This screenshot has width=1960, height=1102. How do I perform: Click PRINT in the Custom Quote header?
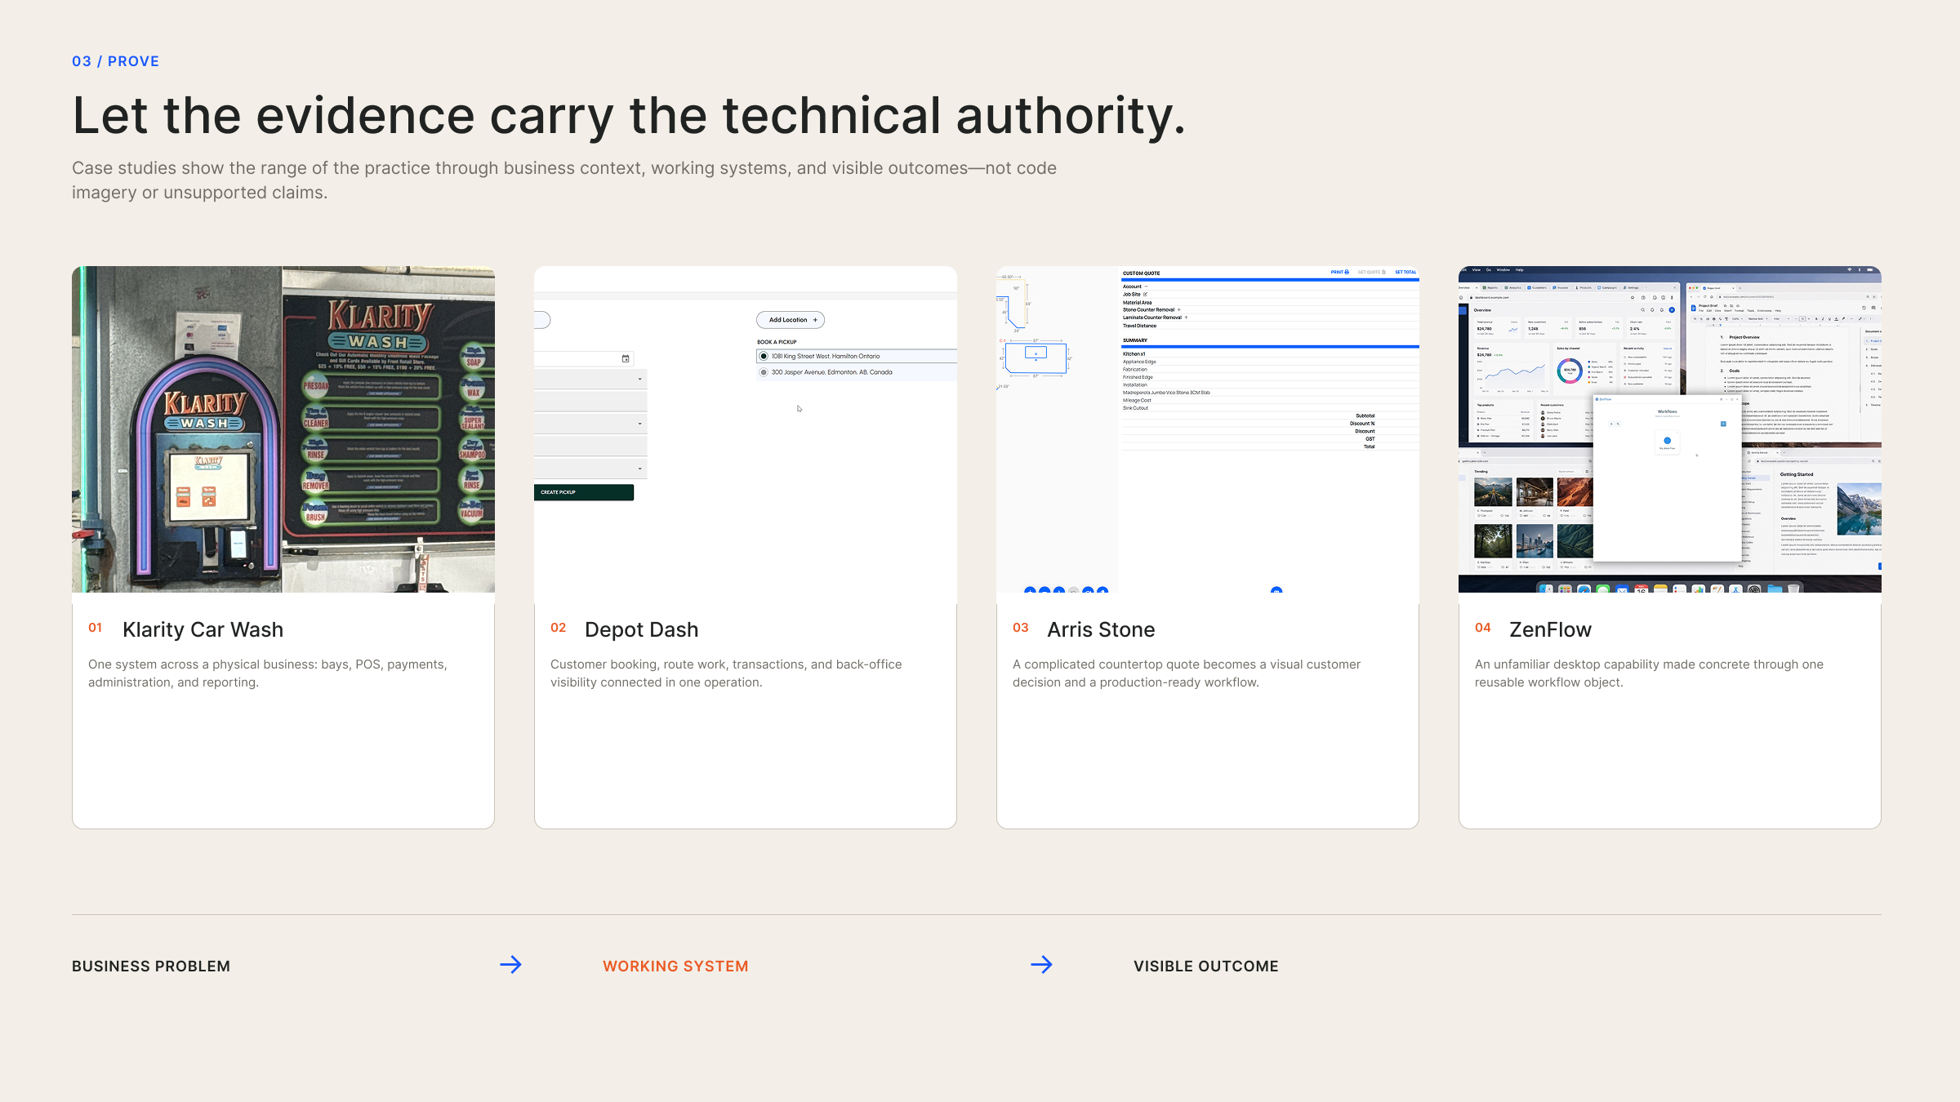tap(1339, 272)
